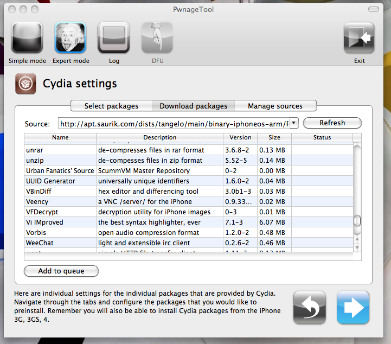Viewport: 391px width, 344px height.
Task: Click 'ScummVM Master Repository' description
Action: (144, 170)
